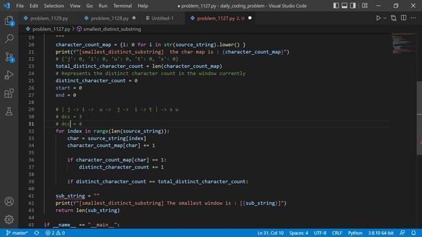Click the feedback icon in status bar

click(402, 233)
